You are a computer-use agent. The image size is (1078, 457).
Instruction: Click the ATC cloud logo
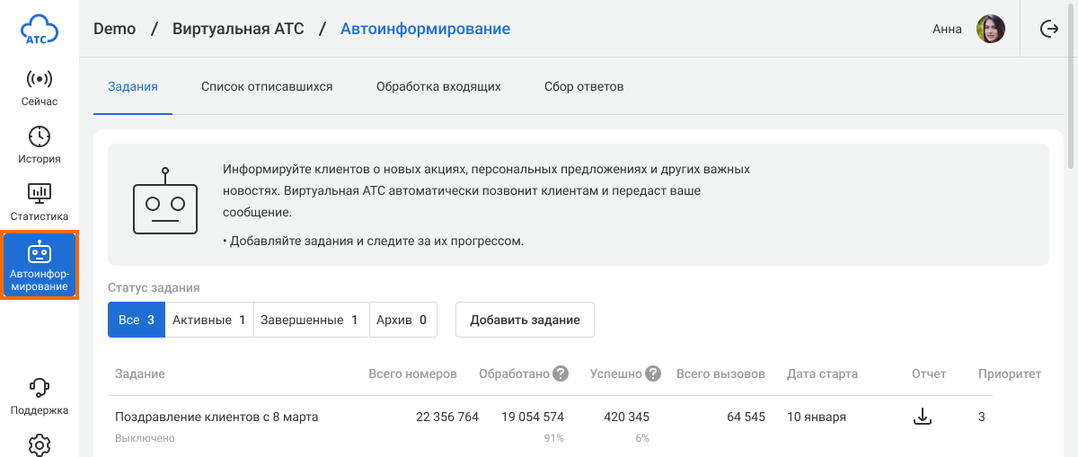coord(40,29)
